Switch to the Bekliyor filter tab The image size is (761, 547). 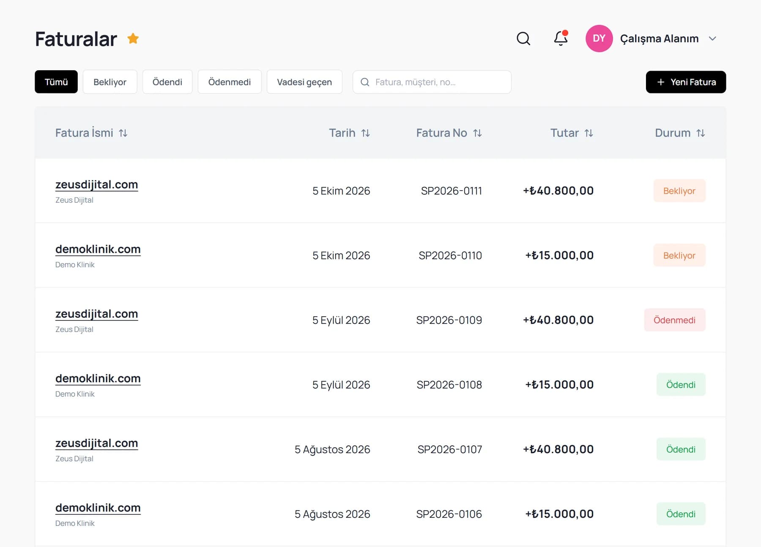click(x=110, y=82)
